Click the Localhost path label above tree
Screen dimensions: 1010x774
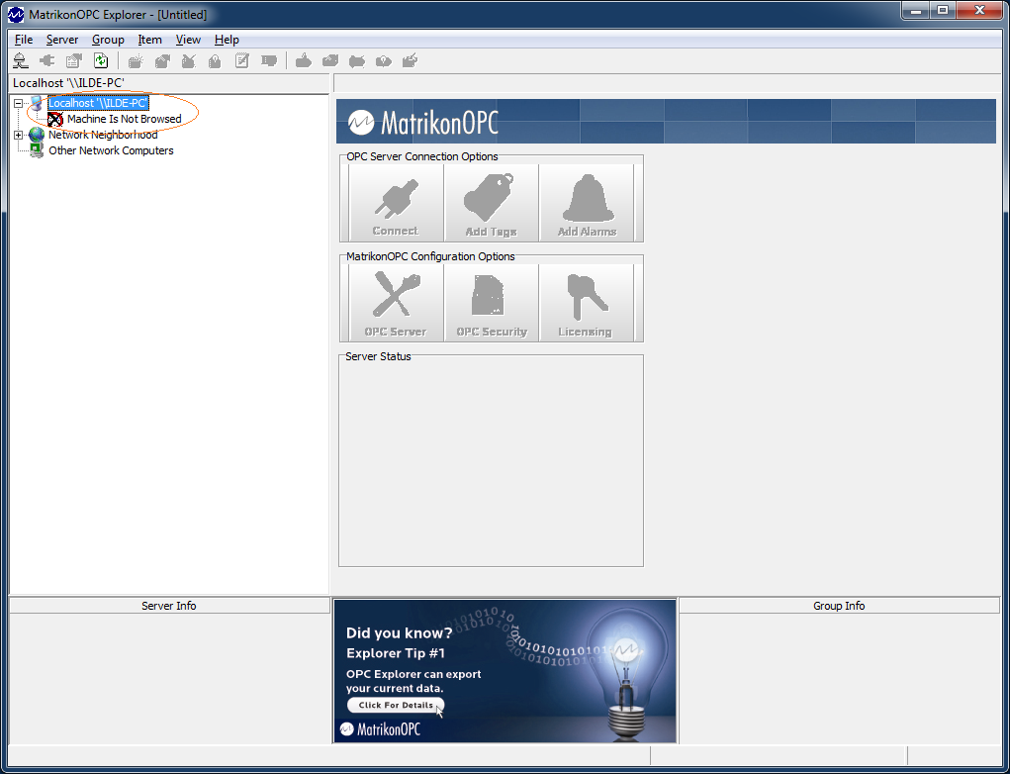point(68,83)
